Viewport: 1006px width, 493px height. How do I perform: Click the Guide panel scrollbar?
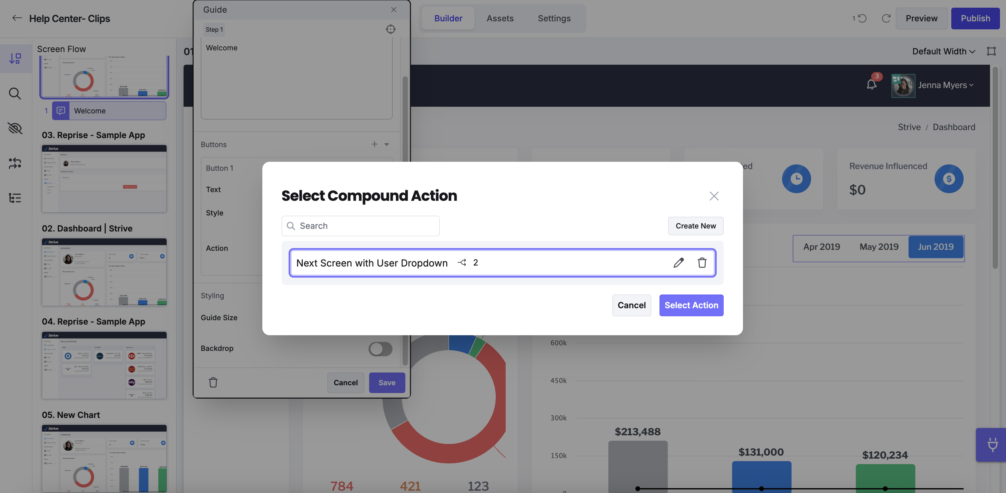(x=405, y=221)
